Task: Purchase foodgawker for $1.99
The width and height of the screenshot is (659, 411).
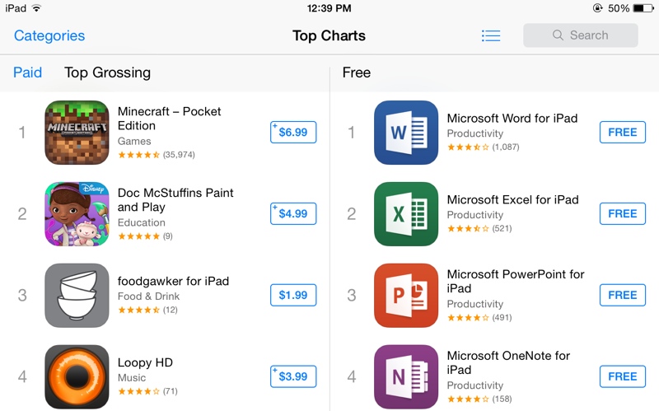Action: 293,295
